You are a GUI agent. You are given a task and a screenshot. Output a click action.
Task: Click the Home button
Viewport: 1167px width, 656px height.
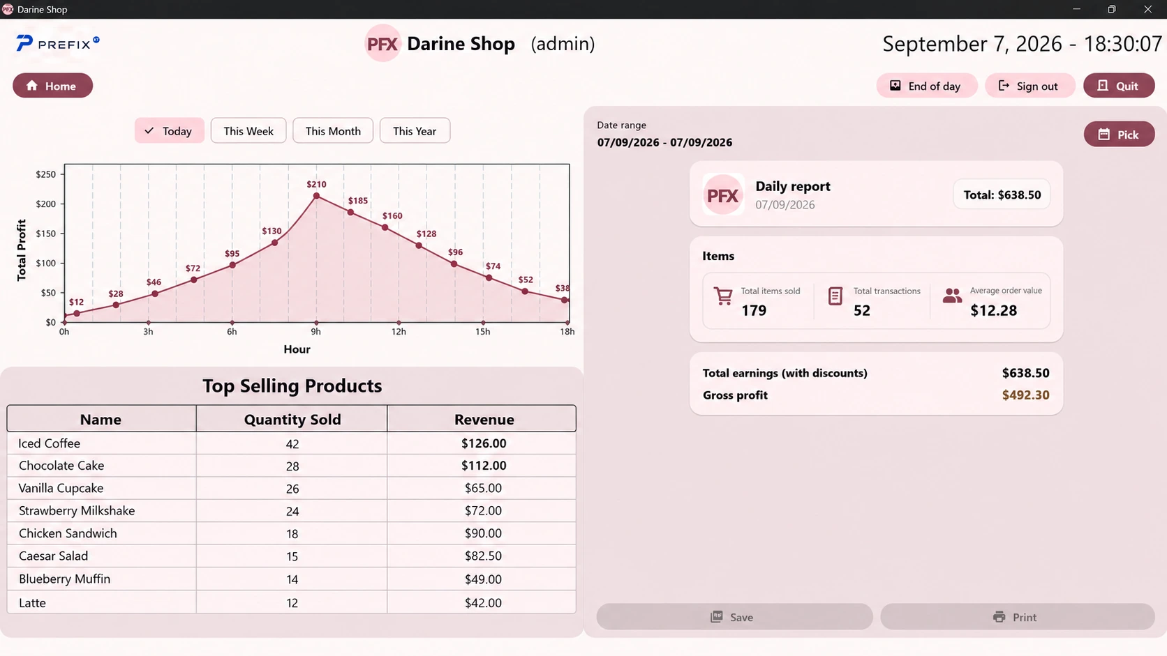(x=52, y=86)
